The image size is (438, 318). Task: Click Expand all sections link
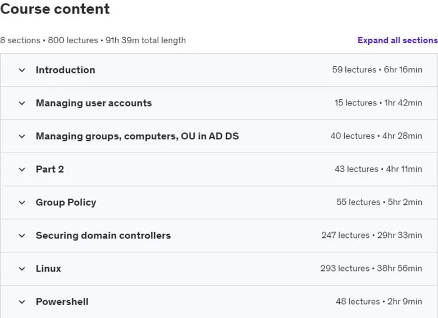click(x=398, y=40)
